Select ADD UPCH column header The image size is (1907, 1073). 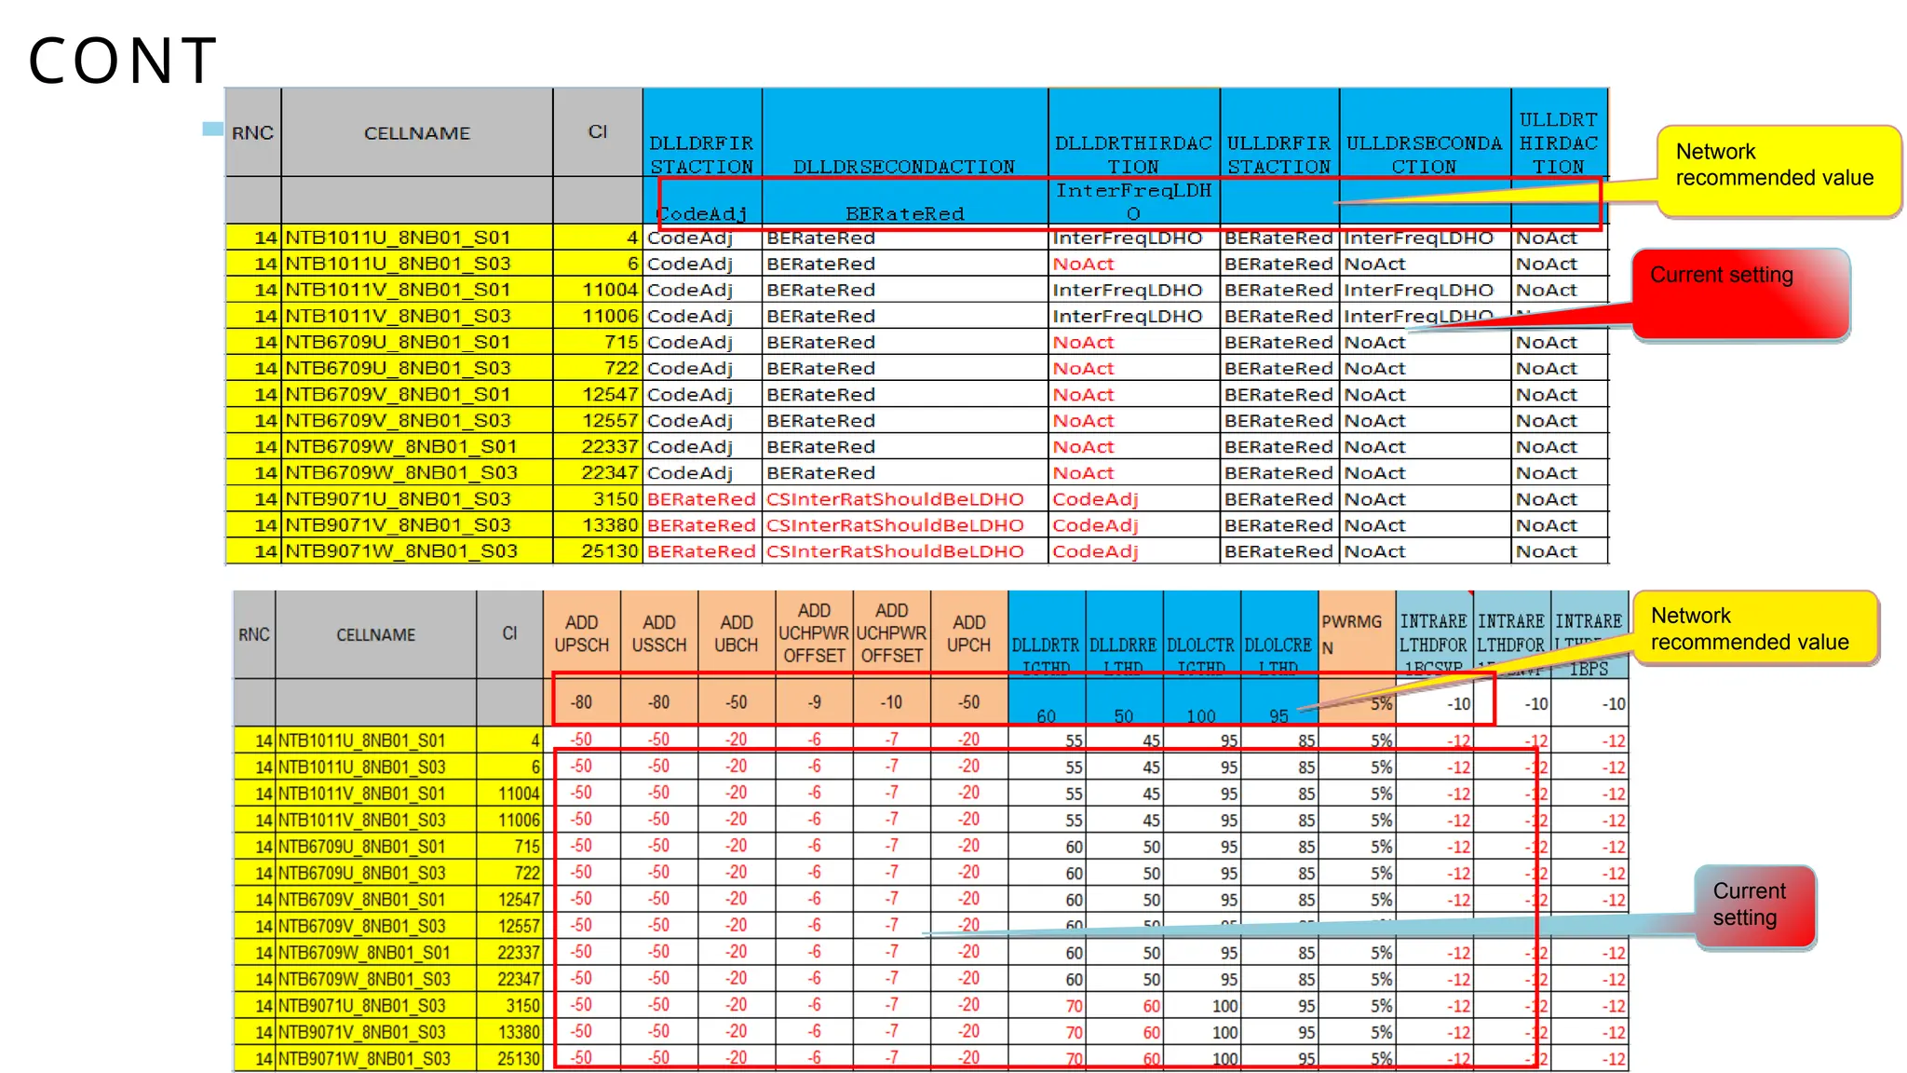click(968, 634)
